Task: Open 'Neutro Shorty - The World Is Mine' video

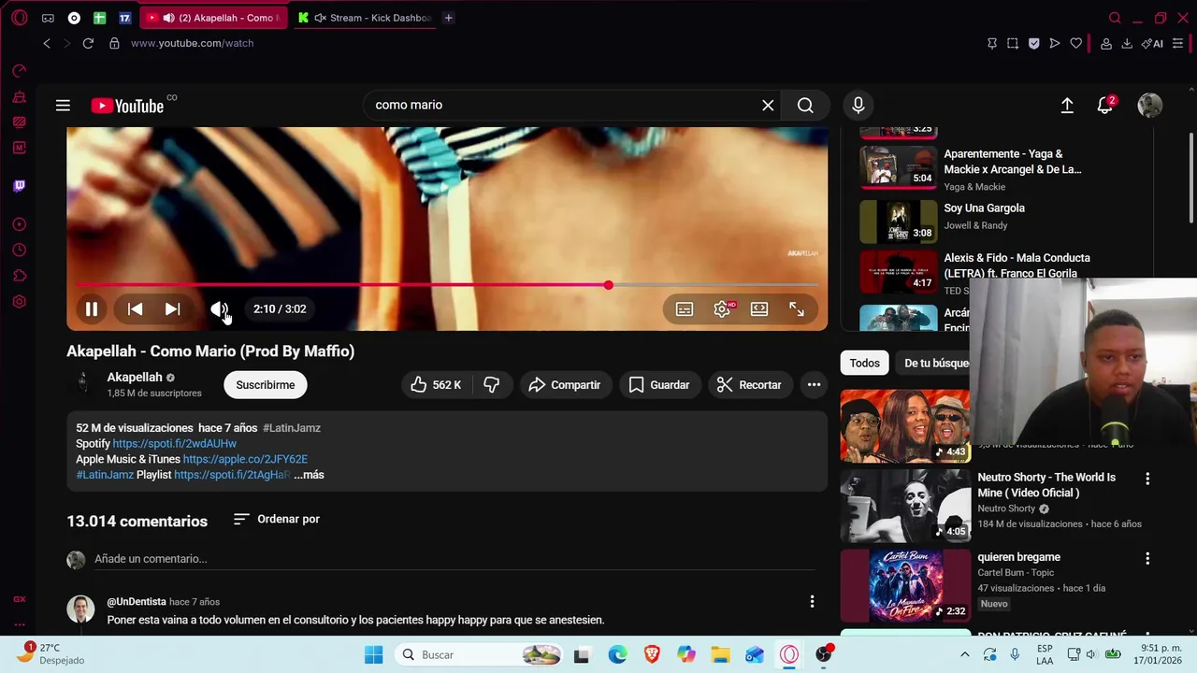Action: pos(1046,485)
